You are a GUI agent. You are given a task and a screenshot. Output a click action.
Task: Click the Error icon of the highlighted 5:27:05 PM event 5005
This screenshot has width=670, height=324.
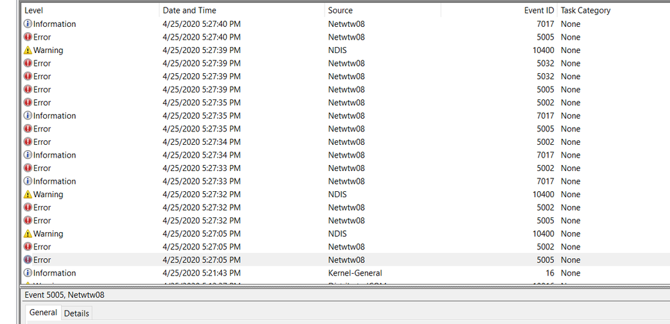27,260
